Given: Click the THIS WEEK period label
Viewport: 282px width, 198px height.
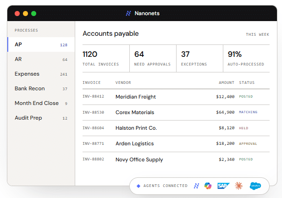Looking at the screenshot, I should coord(257,34).
